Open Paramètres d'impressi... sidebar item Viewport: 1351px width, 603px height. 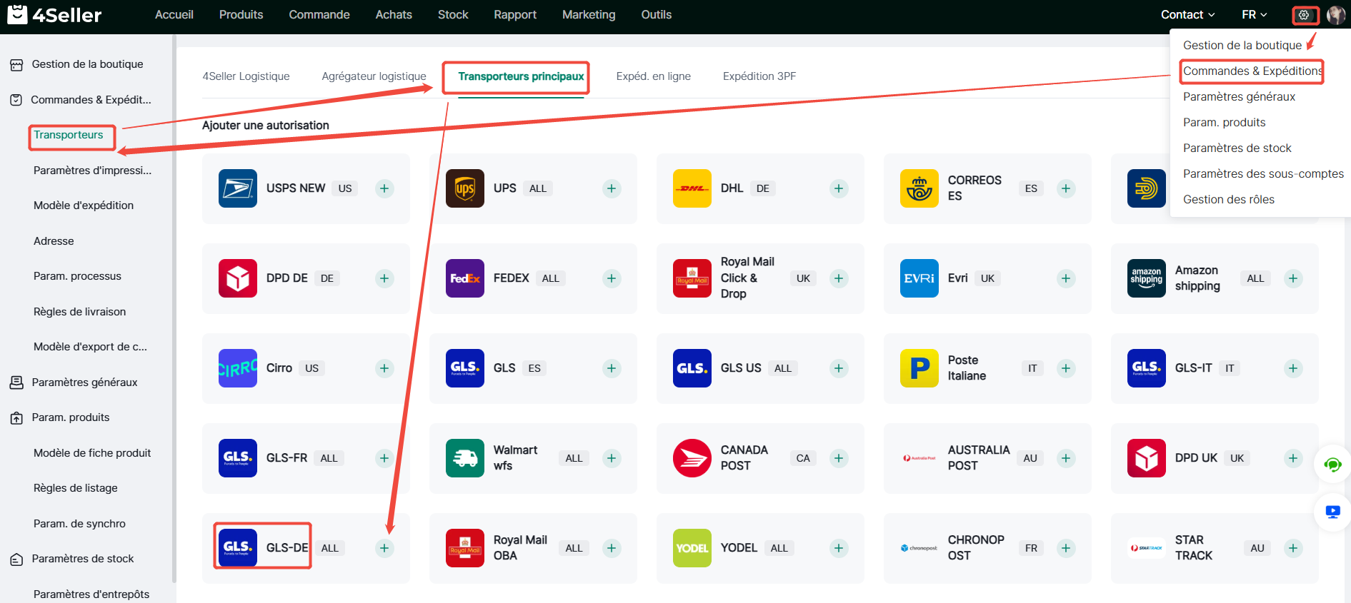click(92, 171)
